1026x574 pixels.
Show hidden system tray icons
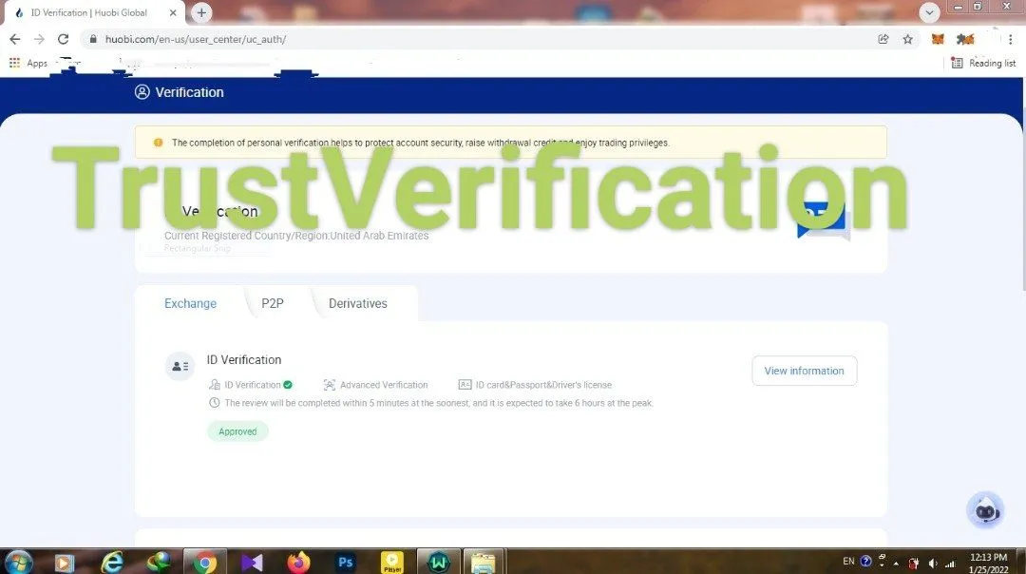896,562
